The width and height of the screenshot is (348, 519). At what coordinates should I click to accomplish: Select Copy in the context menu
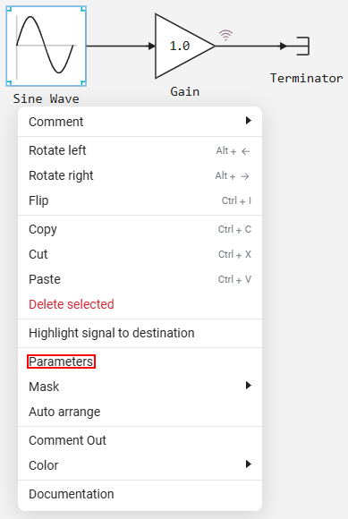click(x=140, y=229)
